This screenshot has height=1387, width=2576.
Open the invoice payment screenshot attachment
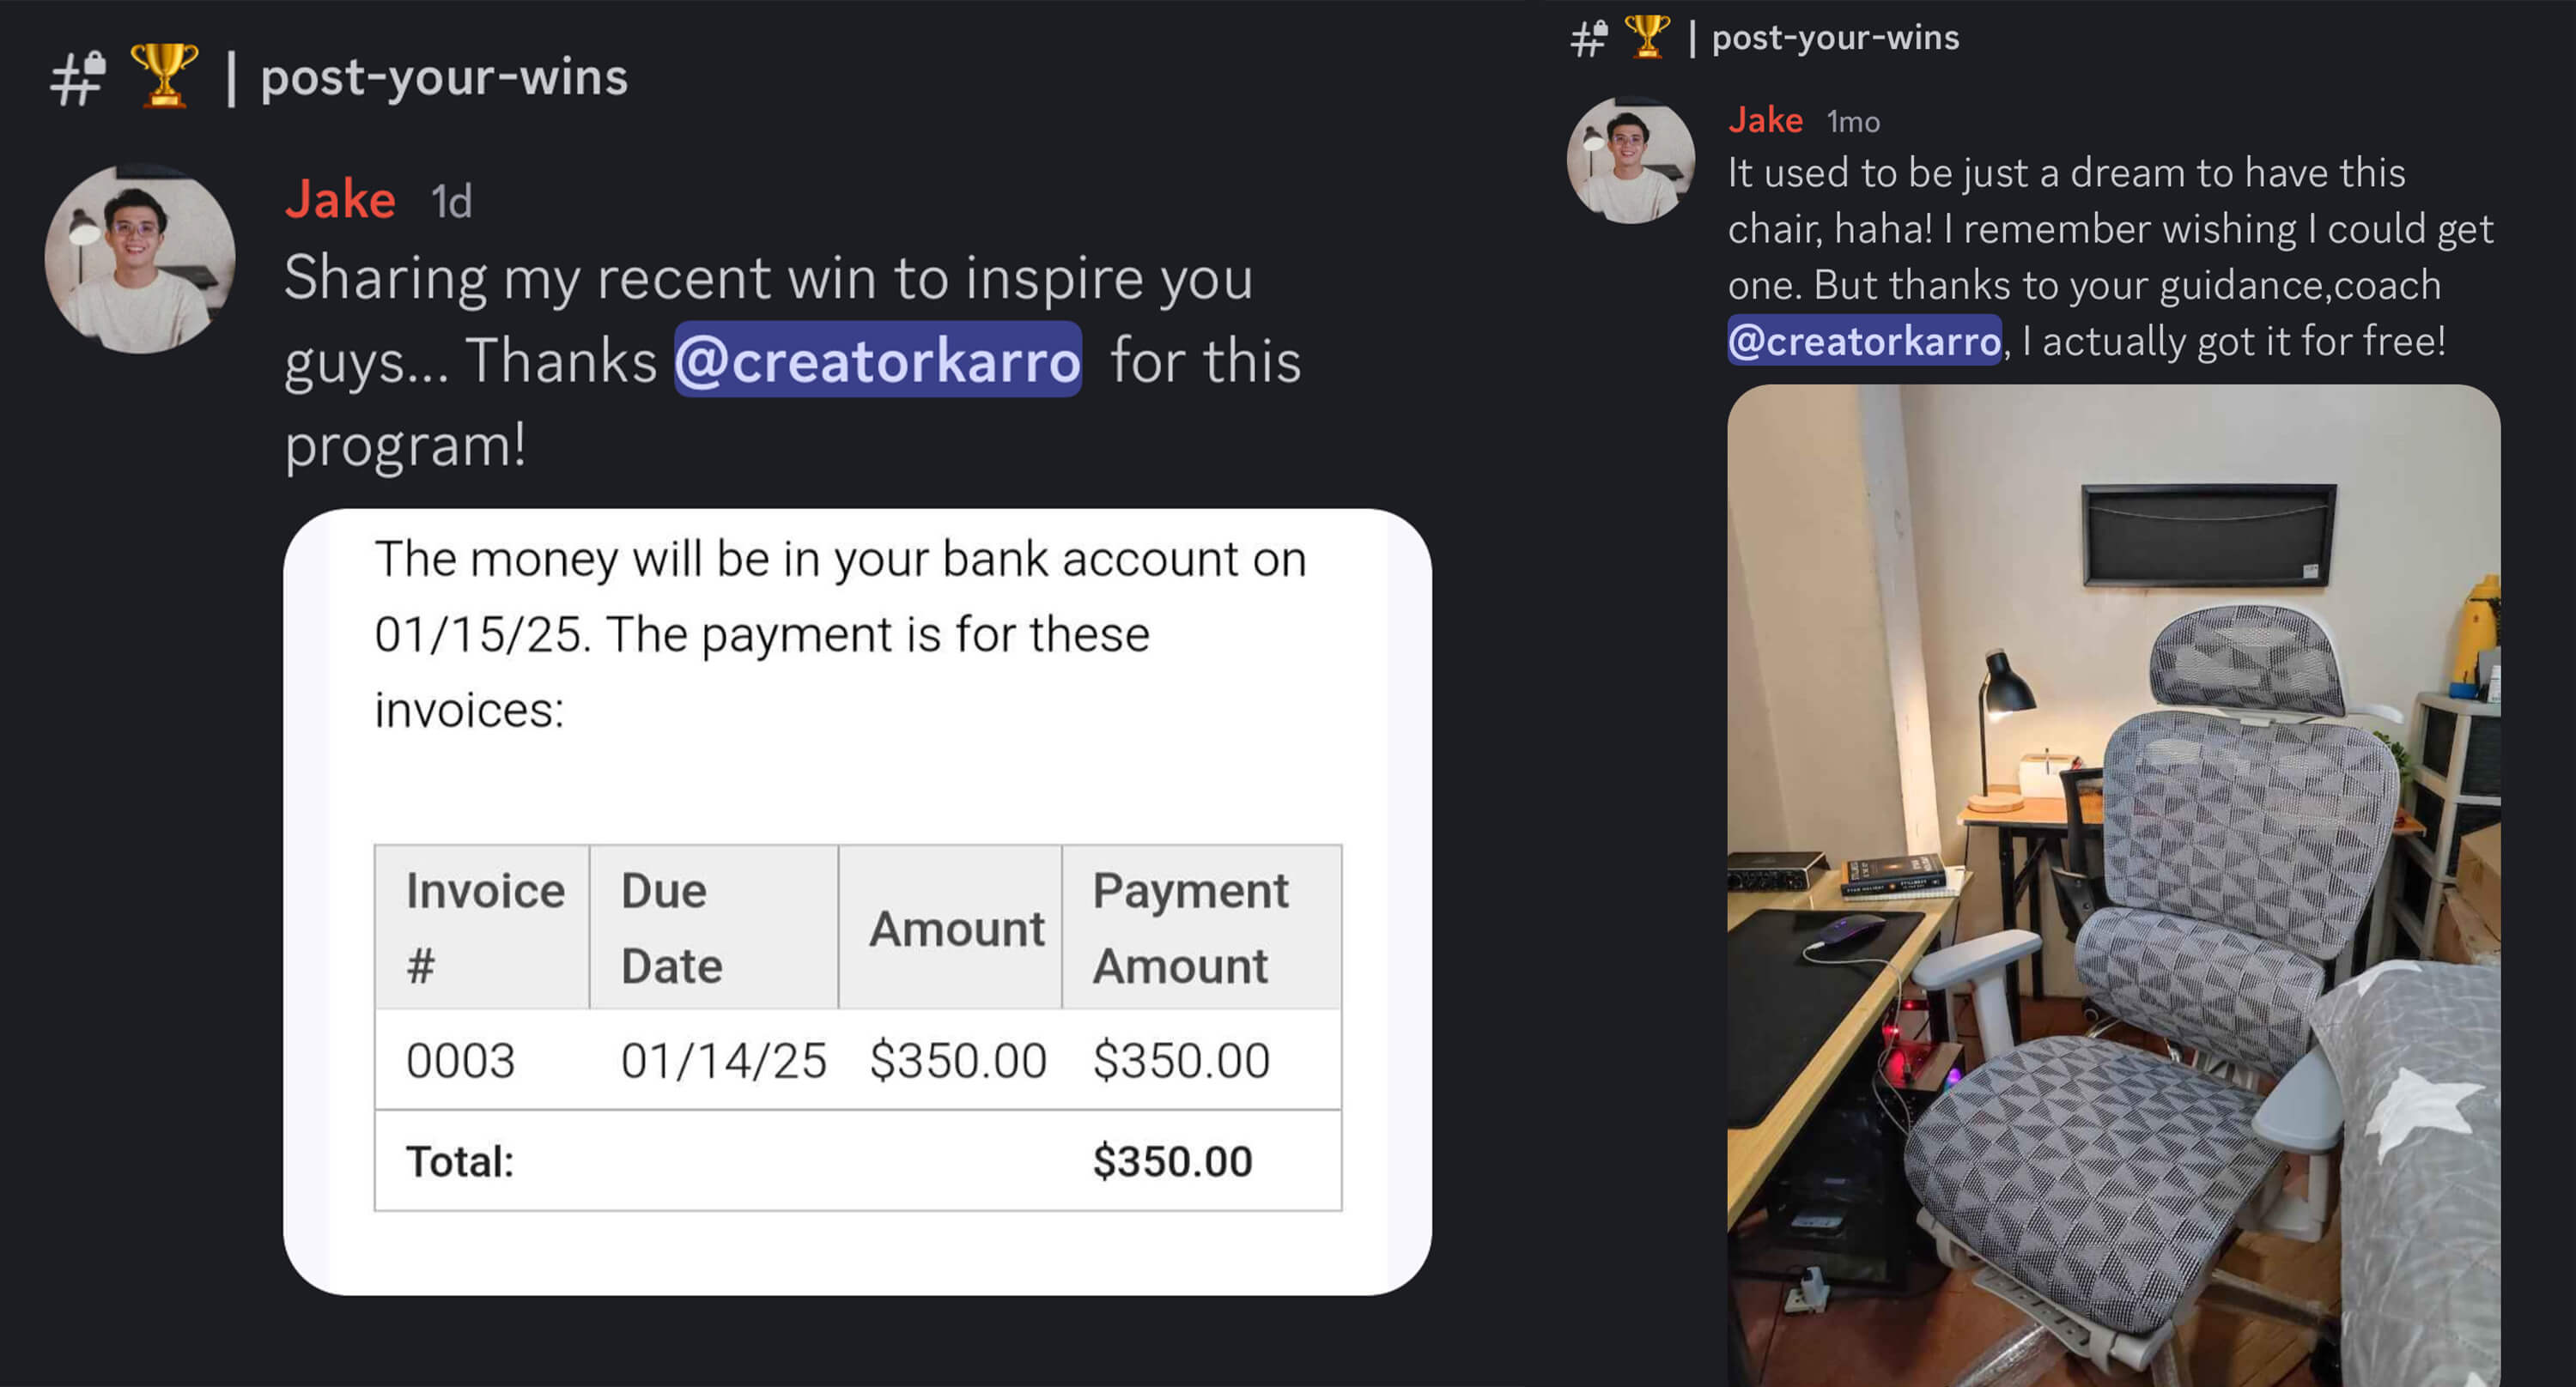click(x=857, y=902)
